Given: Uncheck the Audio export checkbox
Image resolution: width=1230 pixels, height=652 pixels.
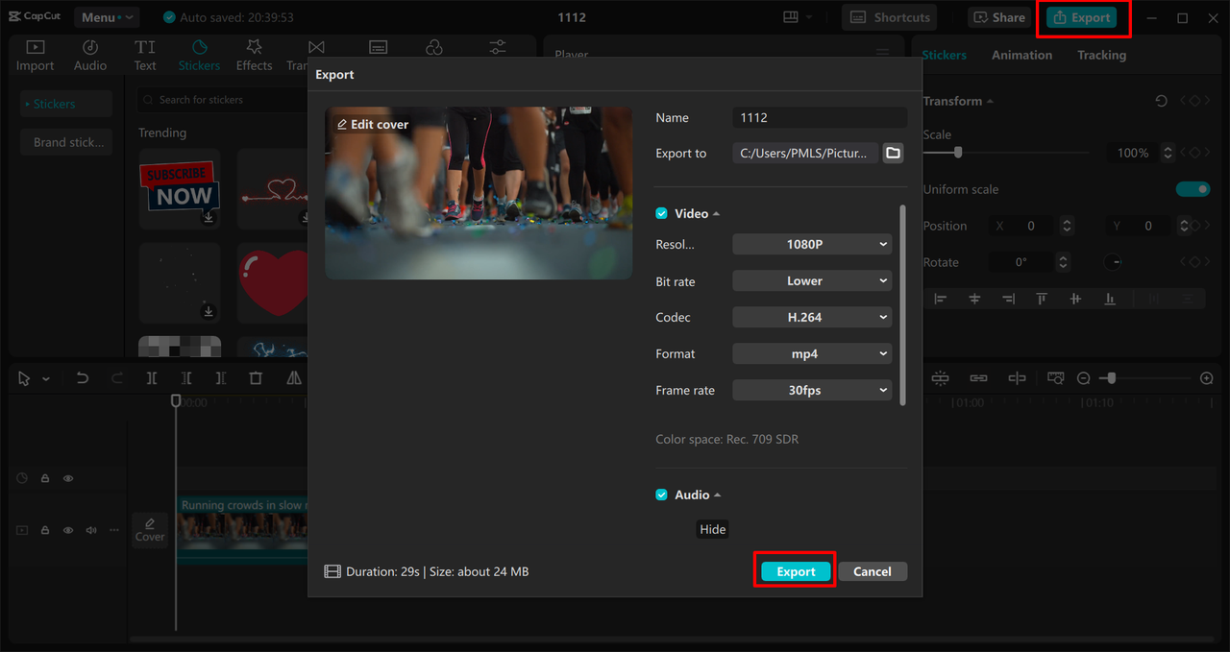Looking at the screenshot, I should [661, 495].
